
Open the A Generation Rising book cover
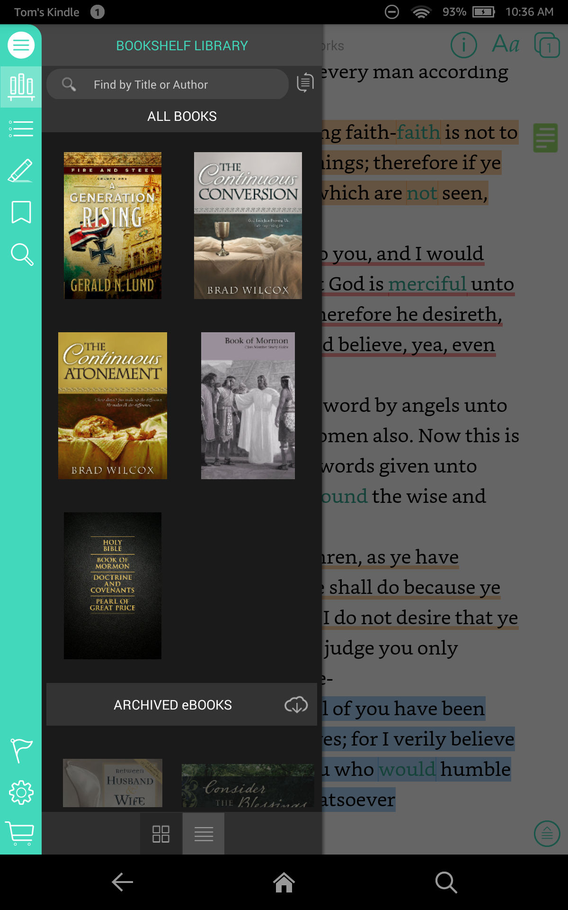(x=113, y=226)
